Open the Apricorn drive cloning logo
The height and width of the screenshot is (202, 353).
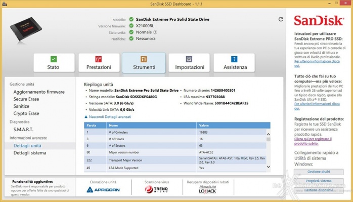coord(103,190)
